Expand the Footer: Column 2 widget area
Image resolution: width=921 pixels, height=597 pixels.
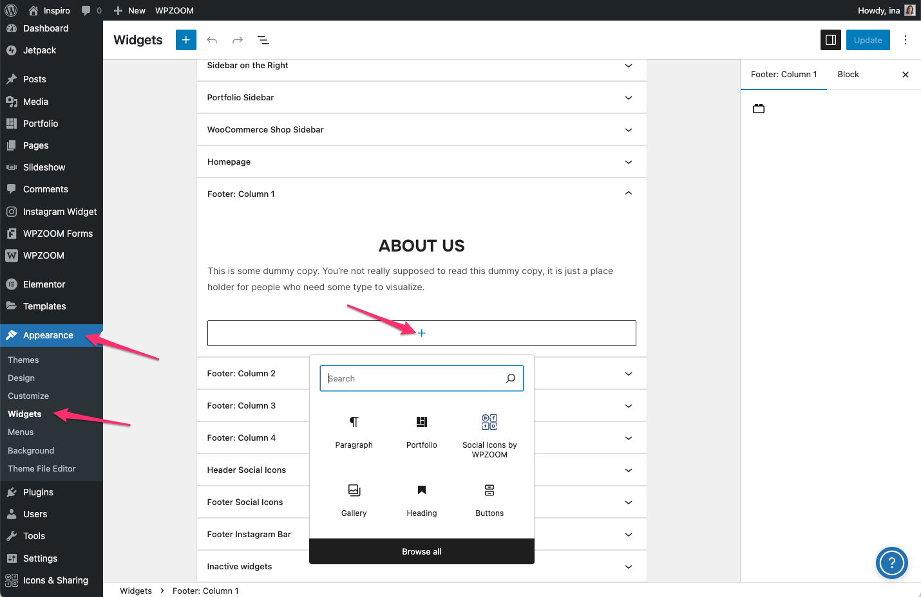[x=629, y=374]
